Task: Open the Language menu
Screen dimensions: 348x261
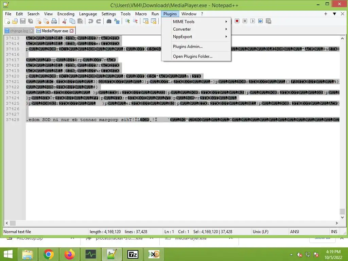Action: click(x=88, y=14)
